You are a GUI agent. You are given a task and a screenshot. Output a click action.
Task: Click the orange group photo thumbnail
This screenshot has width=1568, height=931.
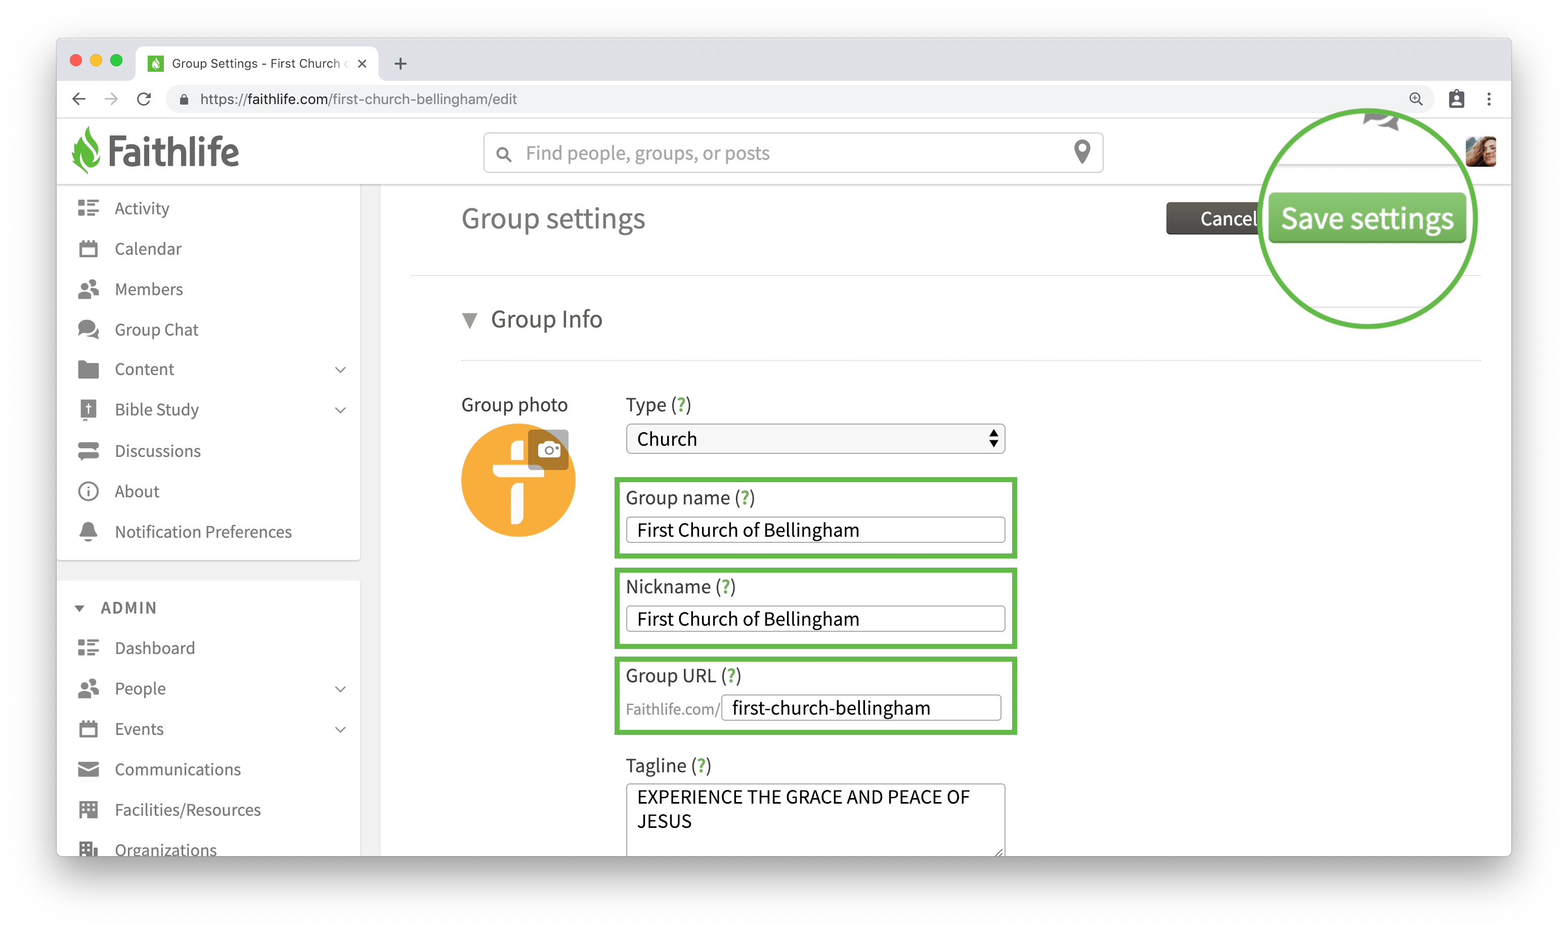[517, 480]
